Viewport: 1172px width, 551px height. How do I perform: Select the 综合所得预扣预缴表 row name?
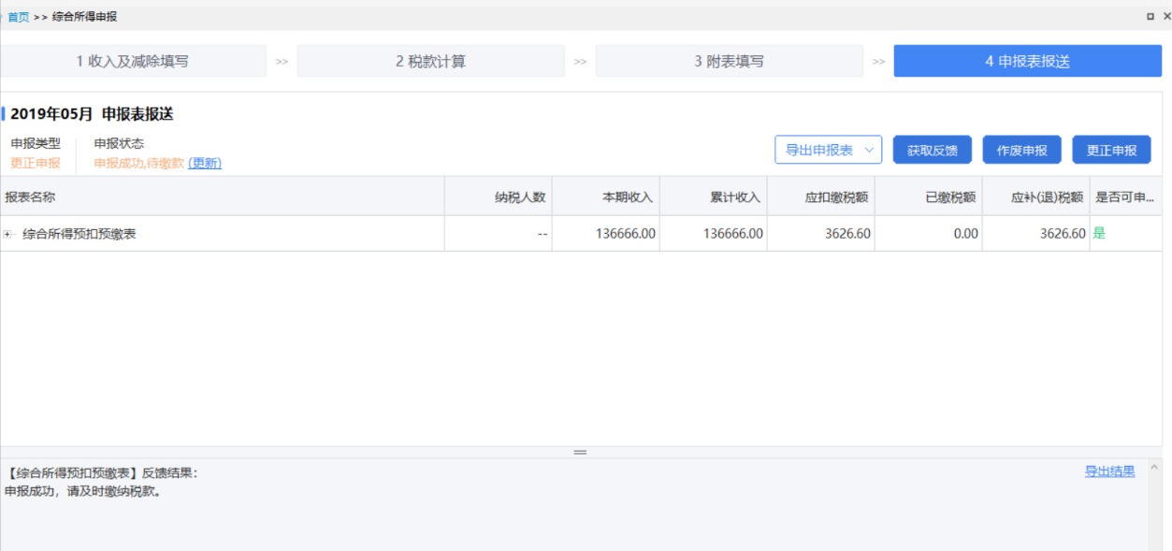click(x=80, y=234)
